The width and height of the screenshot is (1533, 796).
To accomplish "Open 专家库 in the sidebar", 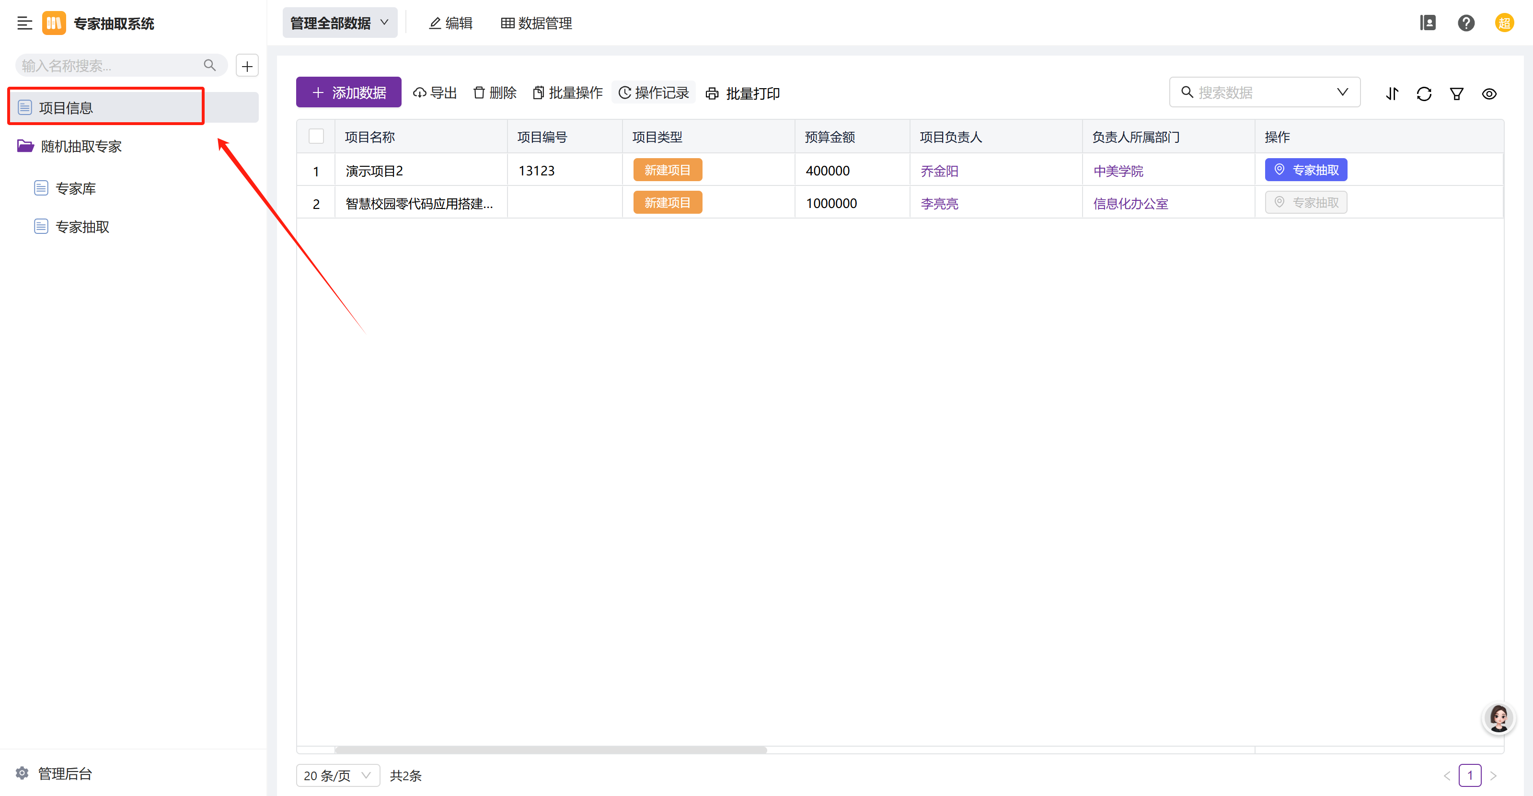I will pos(76,189).
